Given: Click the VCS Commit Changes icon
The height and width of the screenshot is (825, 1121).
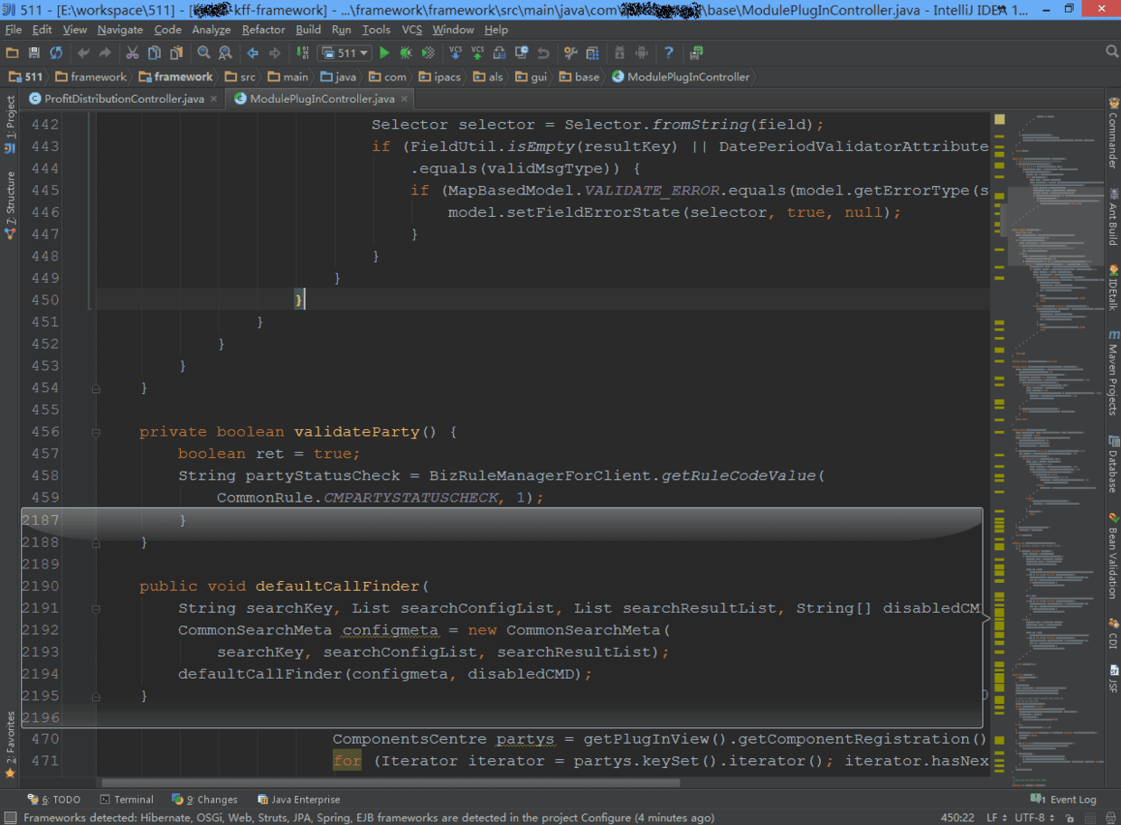Looking at the screenshot, I should click(x=477, y=53).
